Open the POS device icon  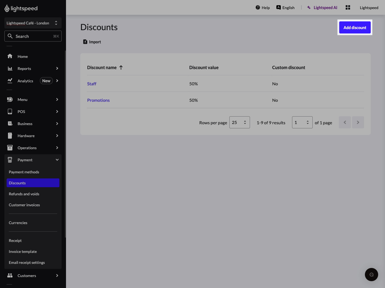(10, 111)
